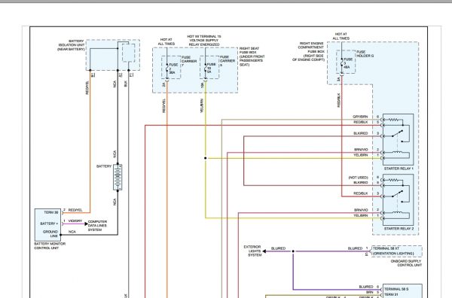Select the 'FUSE CARRIER 7' label
The height and width of the screenshot is (298, 452).
189,61
